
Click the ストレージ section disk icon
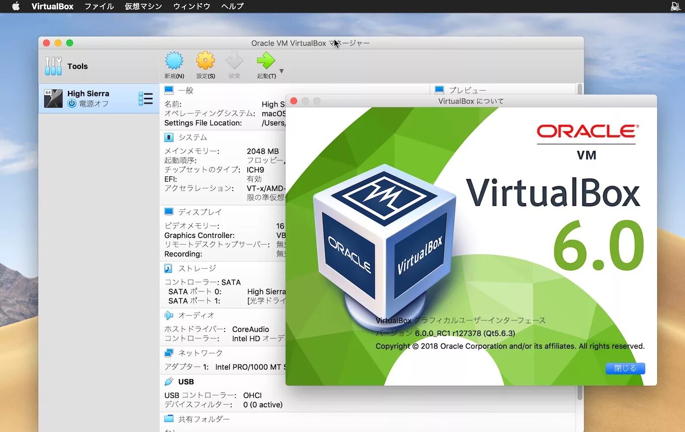pyautogui.click(x=169, y=269)
